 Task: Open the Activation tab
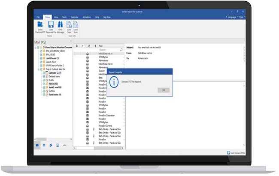click(x=87, y=17)
